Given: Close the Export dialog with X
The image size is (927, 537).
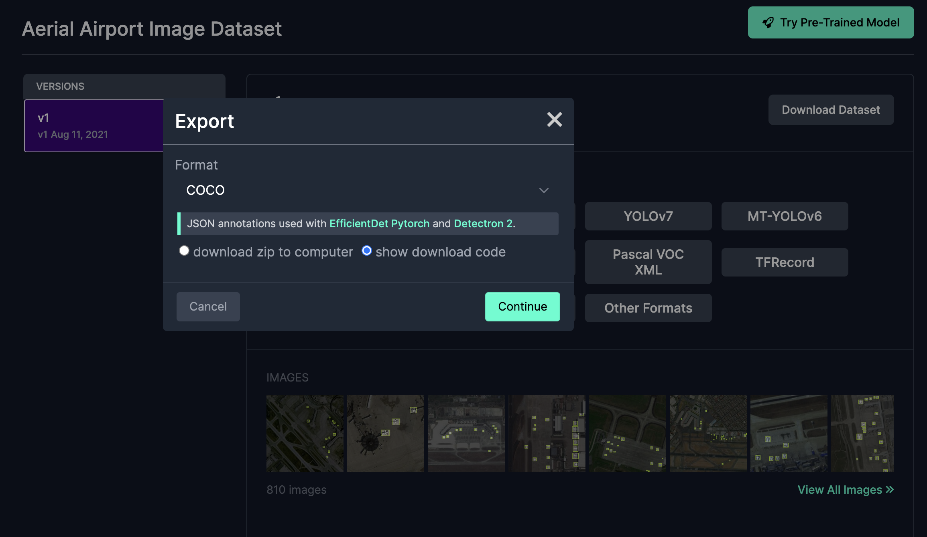Looking at the screenshot, I should 554,119.
